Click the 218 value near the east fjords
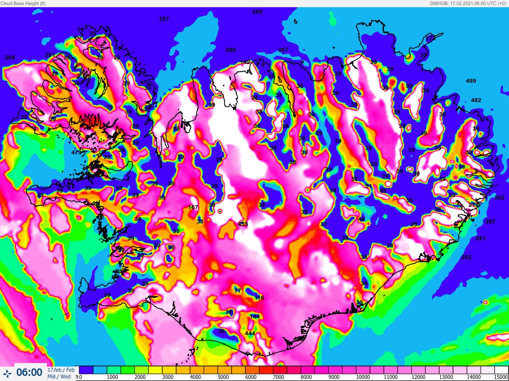 click(x=473, y=205)
